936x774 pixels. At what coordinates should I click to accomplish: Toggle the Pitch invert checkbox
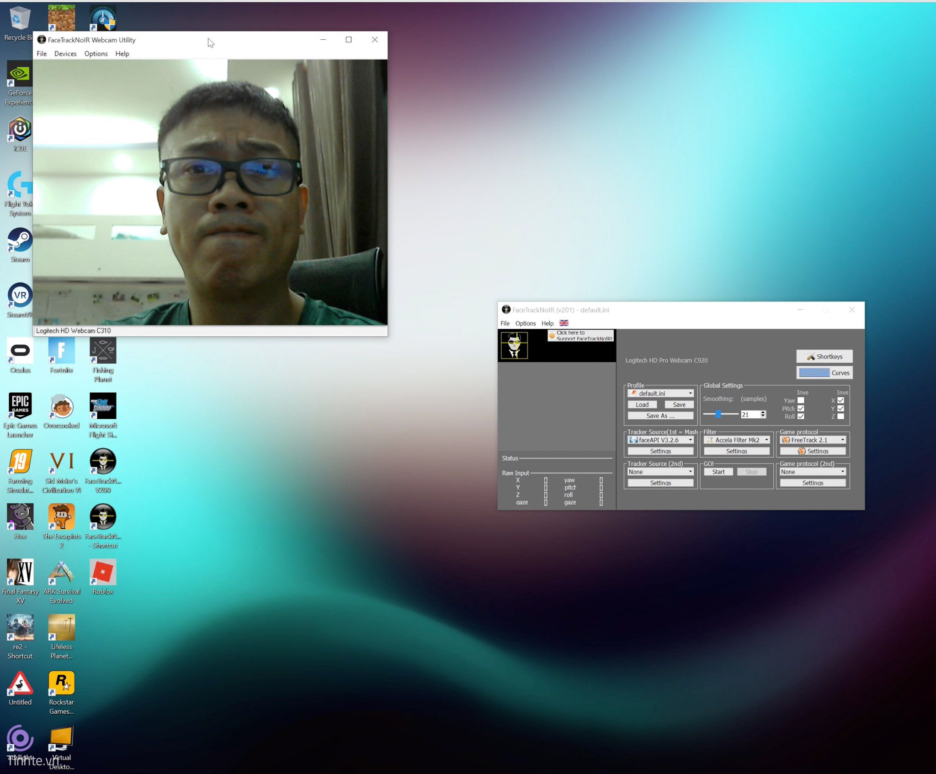(x=801, y=408)
